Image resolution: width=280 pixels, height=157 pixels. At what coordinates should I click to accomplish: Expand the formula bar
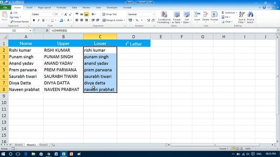click(278, 31)
